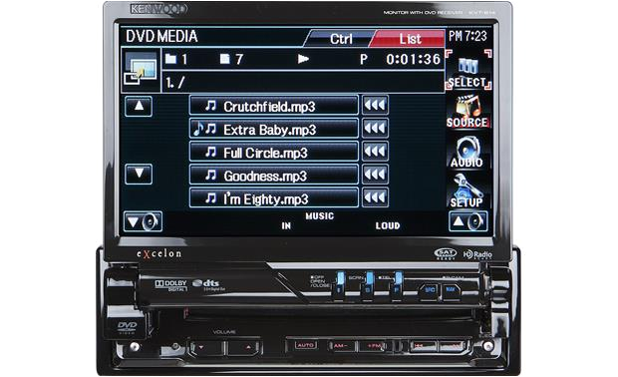Pick the Goodness.mp3 file
This screenshot has height=377, width=618.
(274, 176)
